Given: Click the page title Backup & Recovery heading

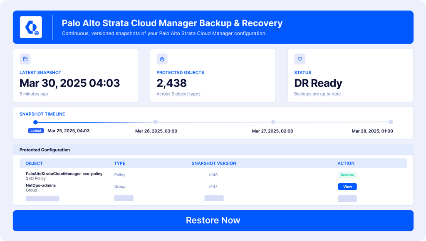Looking at the screenshot, I should 172,23.
